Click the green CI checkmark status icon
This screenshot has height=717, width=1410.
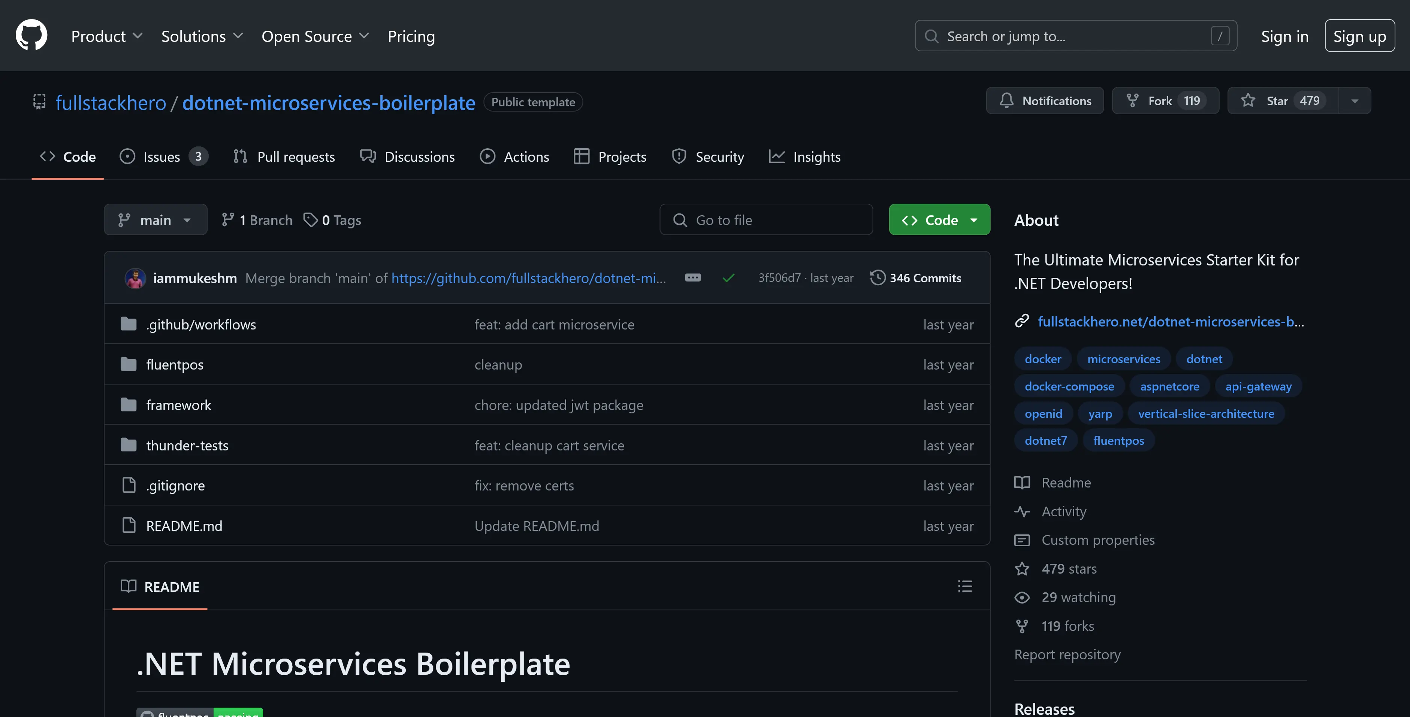tap(728, 278)
